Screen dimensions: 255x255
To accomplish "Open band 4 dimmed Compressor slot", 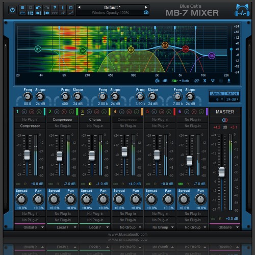I will pyautogui.click(x=127, y=120).
